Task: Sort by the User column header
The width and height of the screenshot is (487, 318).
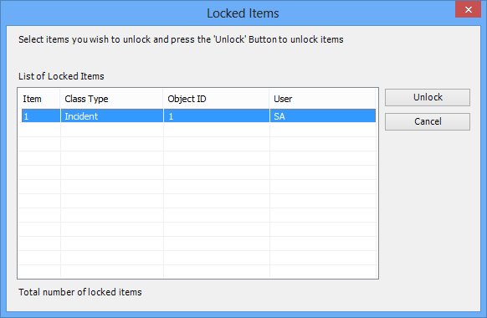Action: click(323, 99)
